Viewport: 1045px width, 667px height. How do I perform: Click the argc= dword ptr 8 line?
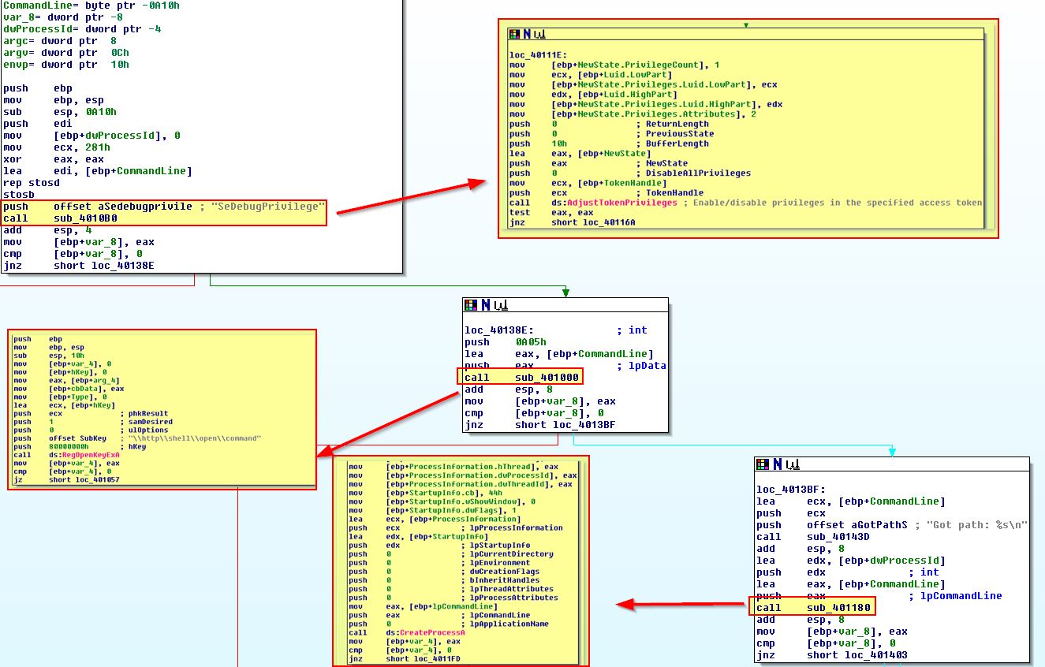[x=60, y=41]
